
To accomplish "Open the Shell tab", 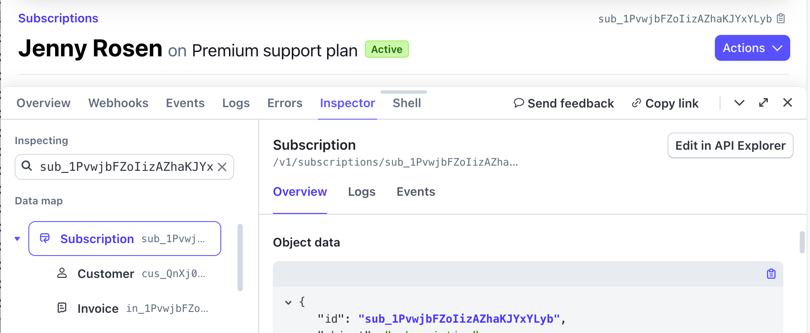I will tap(407, 103).
